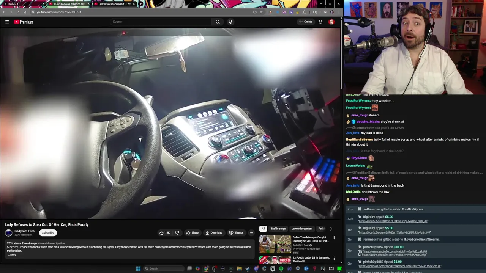
Task: Go back in browser history
Action: (x=4, y=12)
